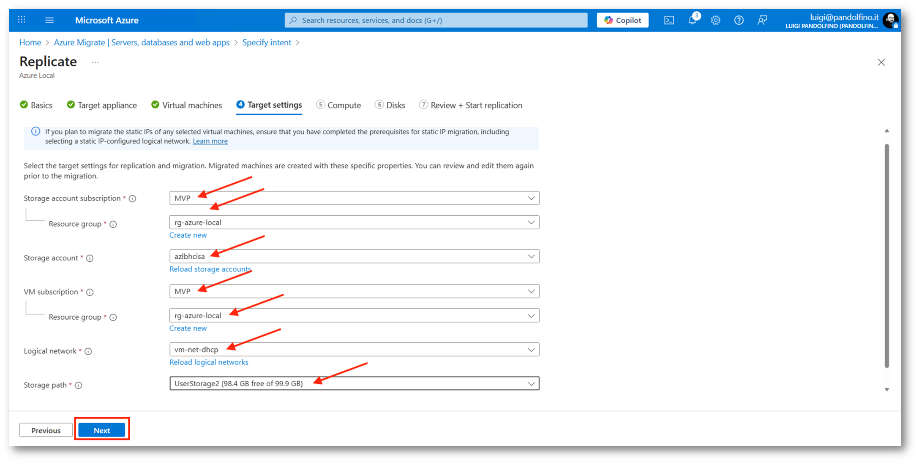Click the Copilot button
919x464 pixels.
(x=622, y=20)
